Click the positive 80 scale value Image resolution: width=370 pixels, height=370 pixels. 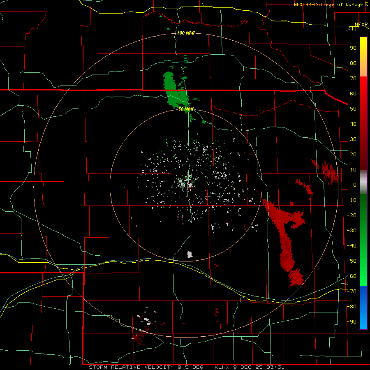[353, 63]
